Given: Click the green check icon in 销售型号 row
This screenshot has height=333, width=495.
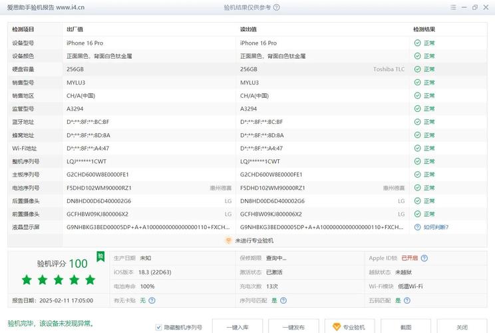Looking at the screenshot, I should [417, 83].
